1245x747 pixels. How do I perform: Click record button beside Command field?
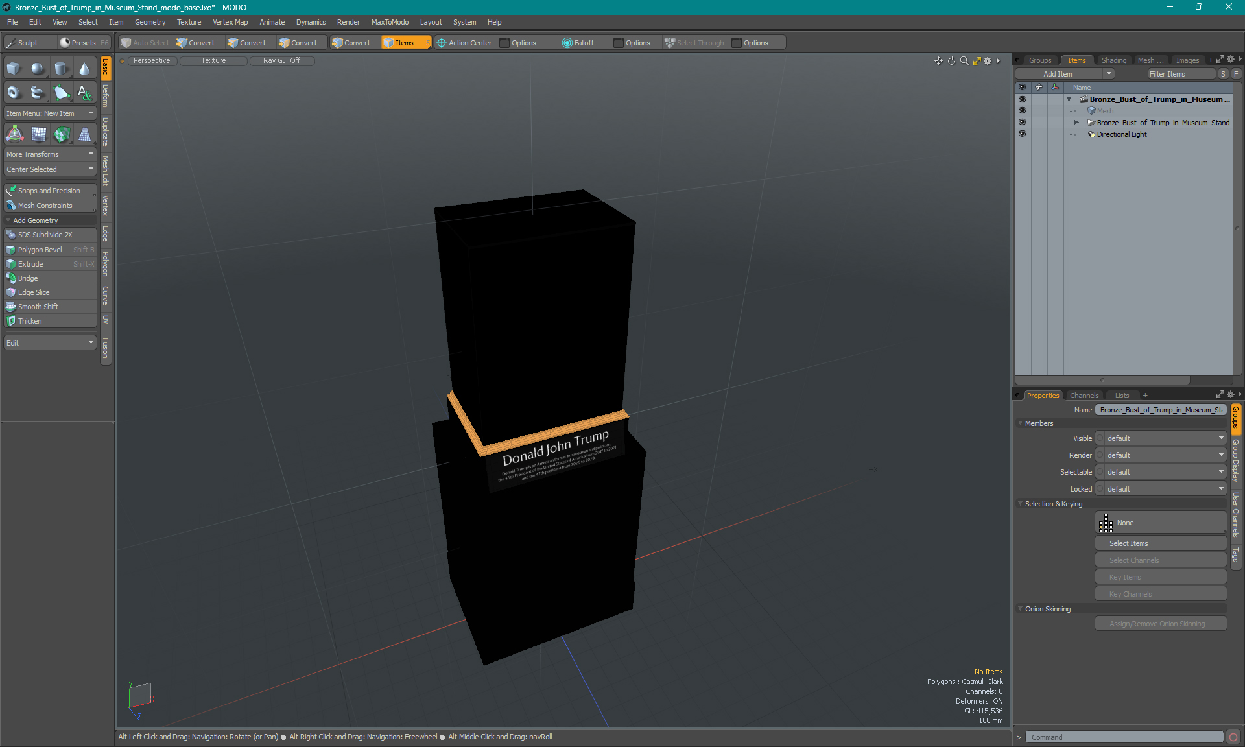click(x=1233, y=737)
